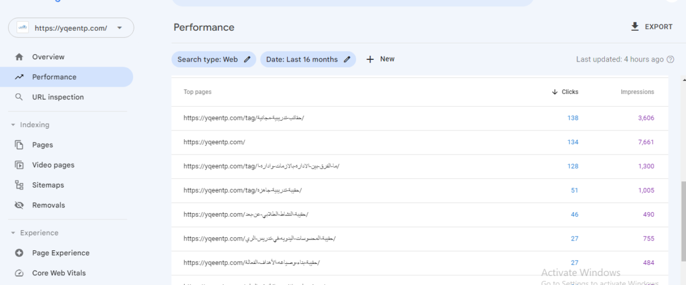Click the Top pages column header
686x285 pixels.
[197, 92]
